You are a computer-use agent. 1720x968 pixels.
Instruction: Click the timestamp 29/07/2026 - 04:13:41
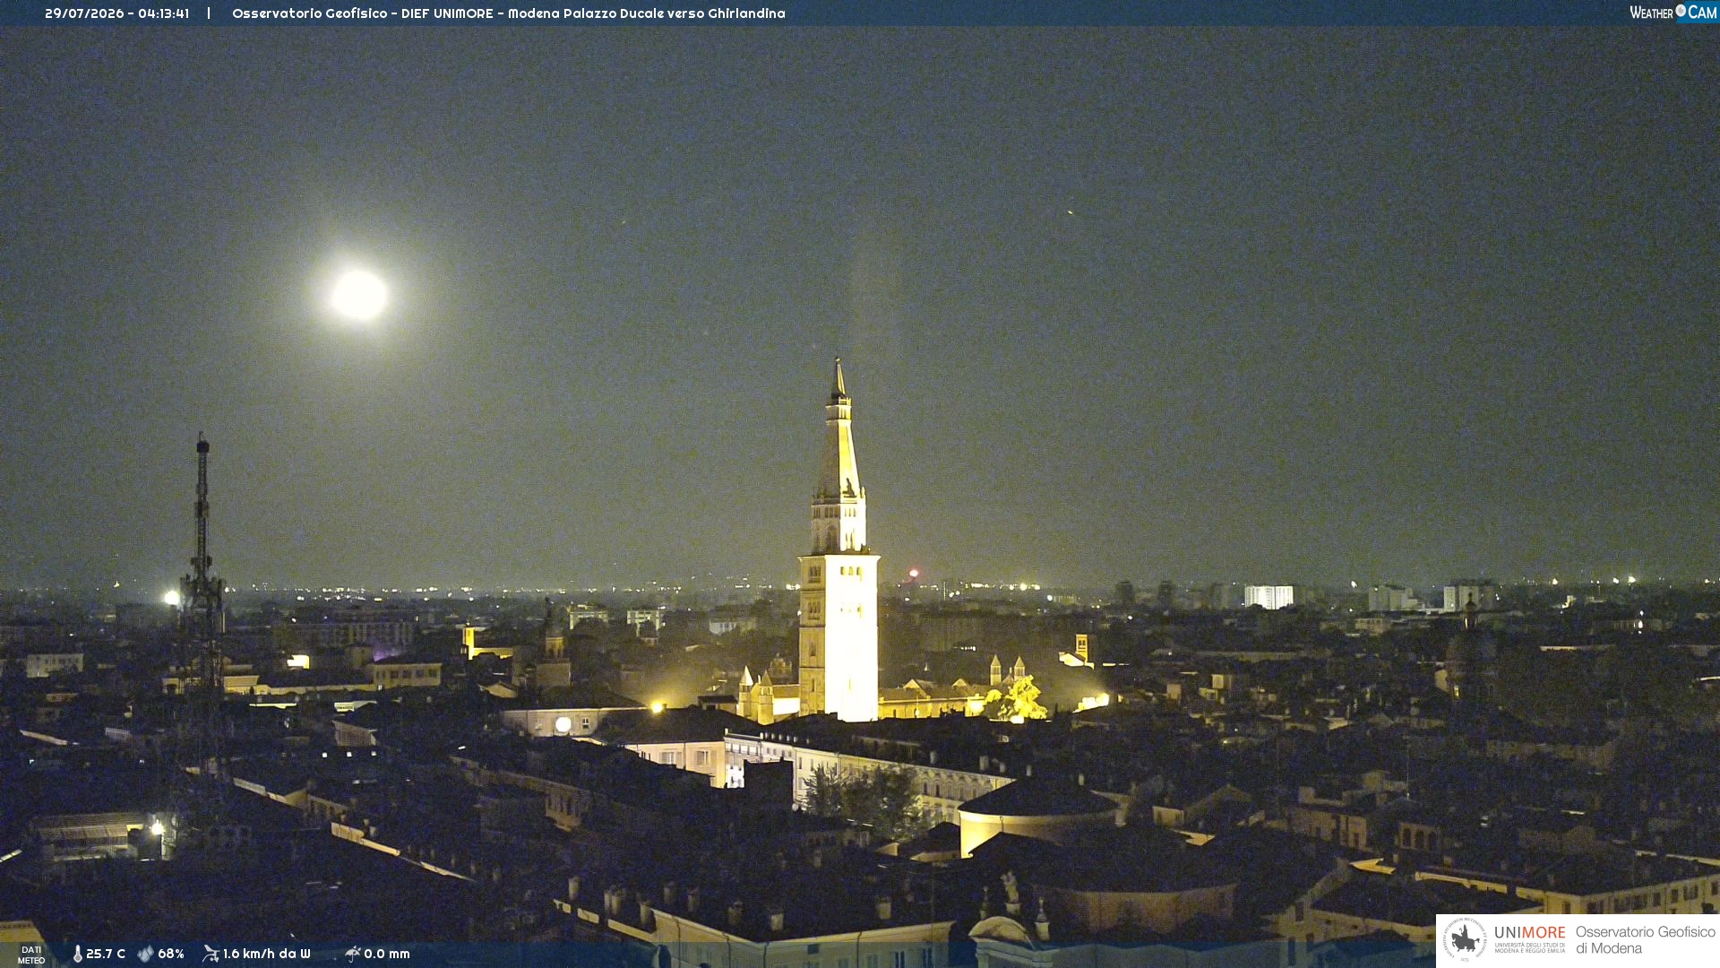(x=116, y=13)
